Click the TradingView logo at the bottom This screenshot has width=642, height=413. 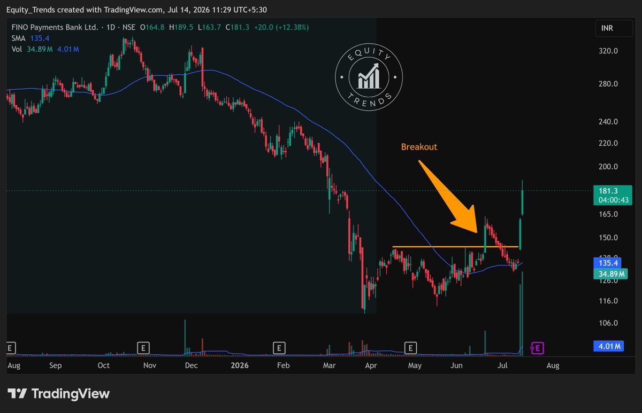coord(58,394)
